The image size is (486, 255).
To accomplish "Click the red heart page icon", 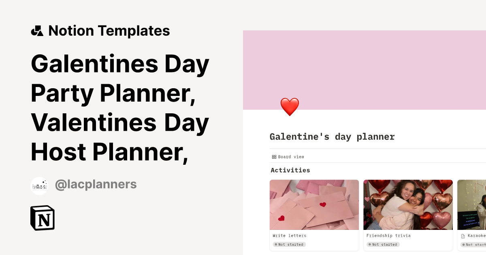I will (x=289, y=106).
